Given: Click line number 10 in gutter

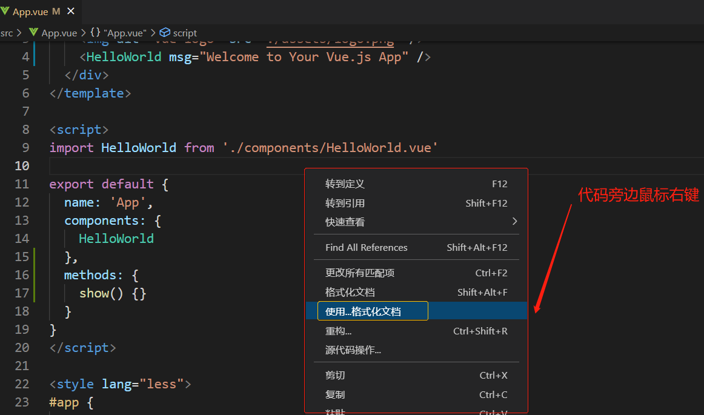Looking at the screenshot, I should [x=22, y=166].
